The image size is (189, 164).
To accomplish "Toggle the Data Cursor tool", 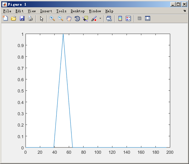I will [x=86, y=19].
